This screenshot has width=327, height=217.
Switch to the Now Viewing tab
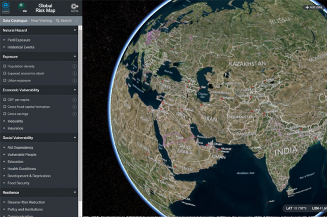[x=41, y=21]
